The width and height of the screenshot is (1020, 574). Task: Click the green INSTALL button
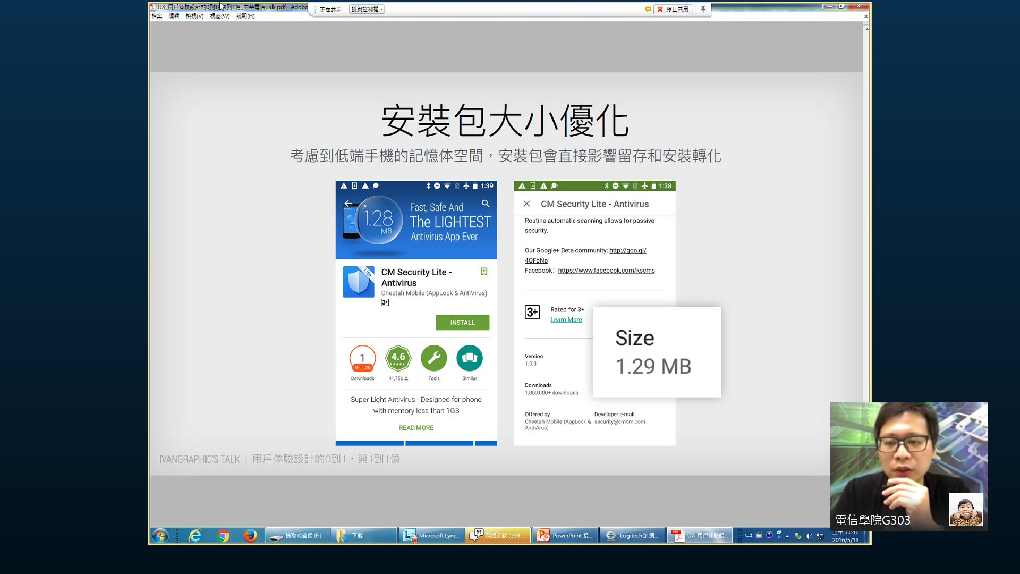tap(462, 323)
